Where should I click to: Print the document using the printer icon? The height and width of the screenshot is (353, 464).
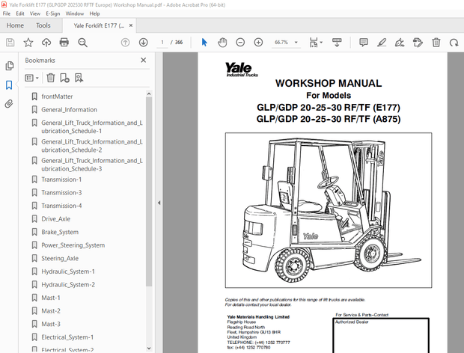click(x=64, y=43)
